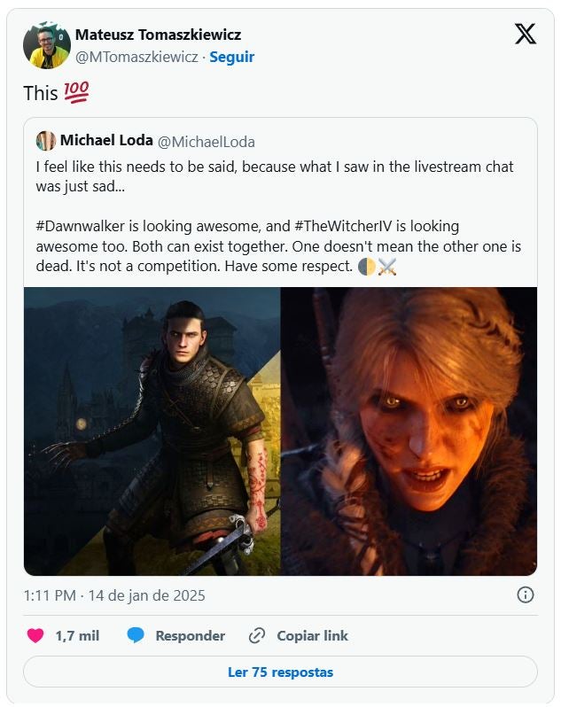Open the Witcher IV Ciri image
561x707 pixels.
coord(409,431)
